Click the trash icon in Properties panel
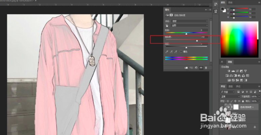The image size is (261, 135). 206,67
